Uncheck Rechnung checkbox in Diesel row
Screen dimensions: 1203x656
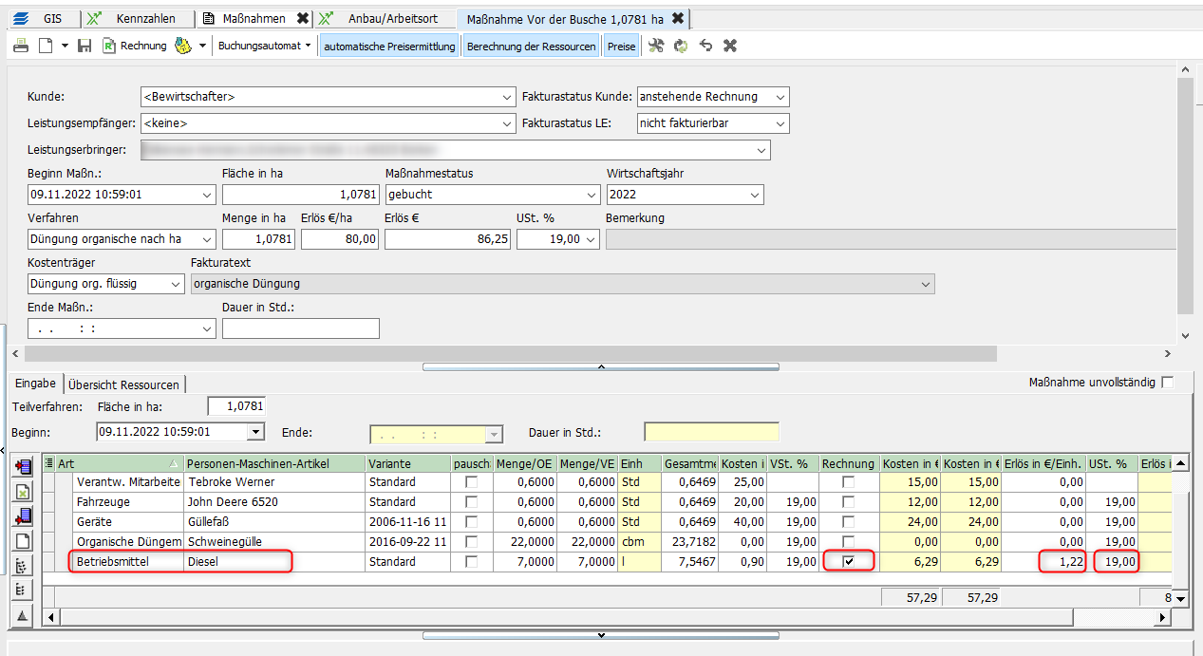(x=848, y=562)
